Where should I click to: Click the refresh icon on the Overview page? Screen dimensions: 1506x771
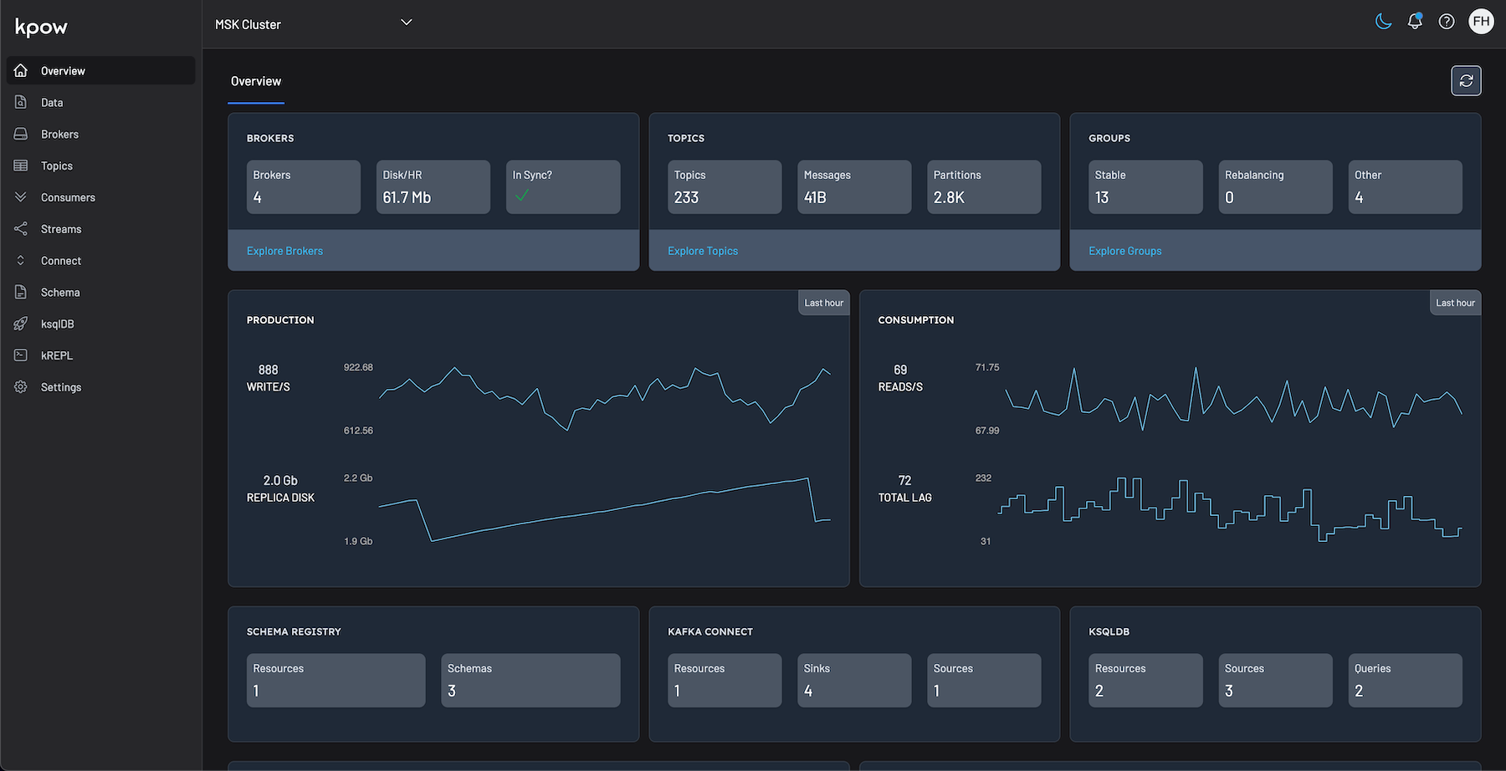point(1466,80)
